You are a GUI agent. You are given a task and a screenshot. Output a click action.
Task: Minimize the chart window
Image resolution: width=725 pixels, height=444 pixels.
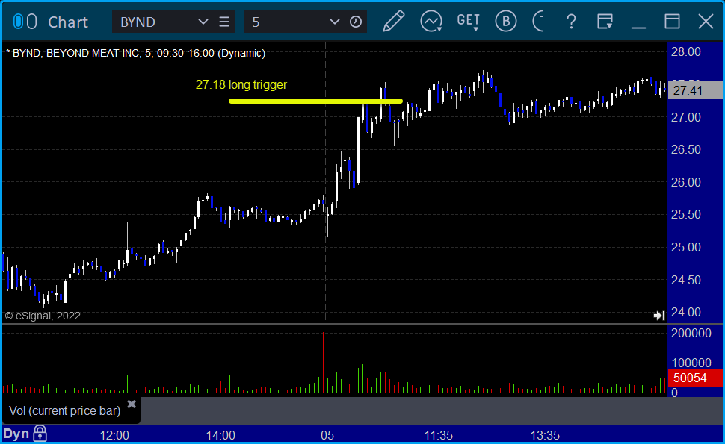click(638, 28)
